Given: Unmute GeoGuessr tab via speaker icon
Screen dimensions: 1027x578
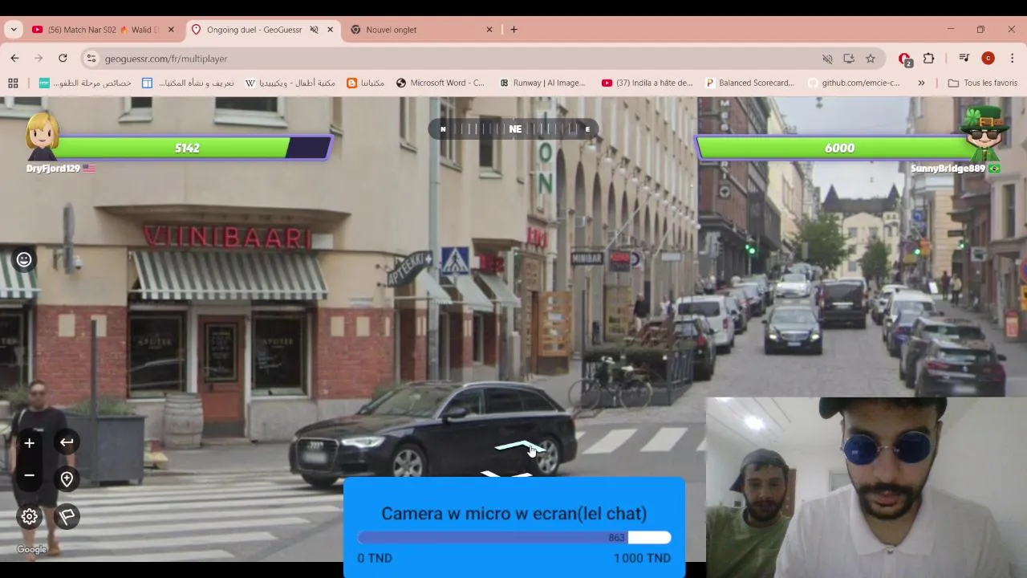Looking at the screenshot, I should tap(314, 30).
